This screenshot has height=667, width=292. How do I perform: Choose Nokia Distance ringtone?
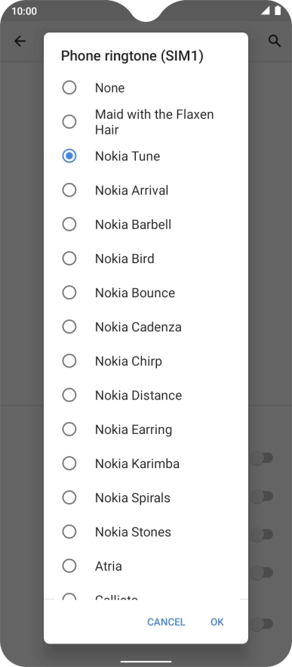point(146,396)
